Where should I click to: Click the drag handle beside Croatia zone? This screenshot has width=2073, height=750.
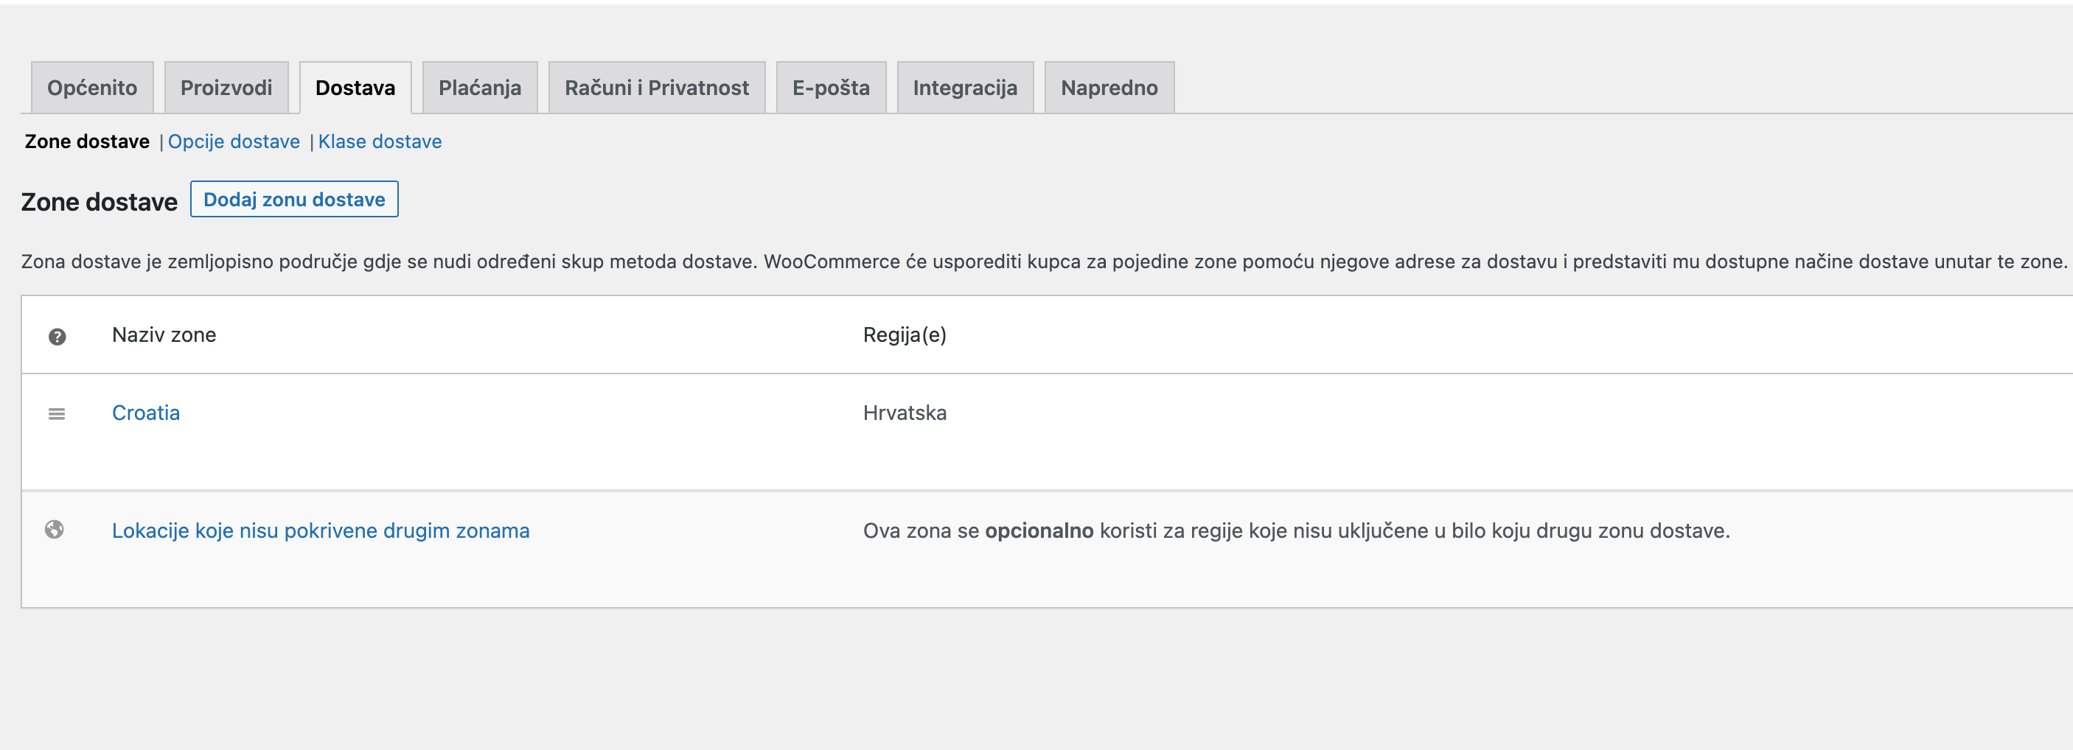coord(56,413)
